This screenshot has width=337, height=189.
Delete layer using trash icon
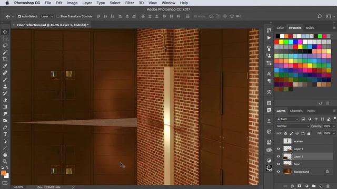pyautogui.click(x=328, y=186)
